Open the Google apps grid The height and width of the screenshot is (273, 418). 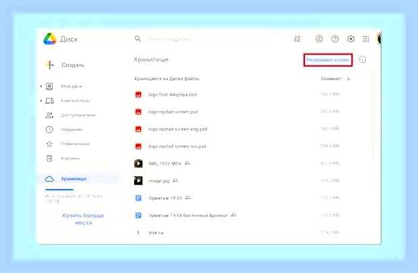click(x=366, y=39)
